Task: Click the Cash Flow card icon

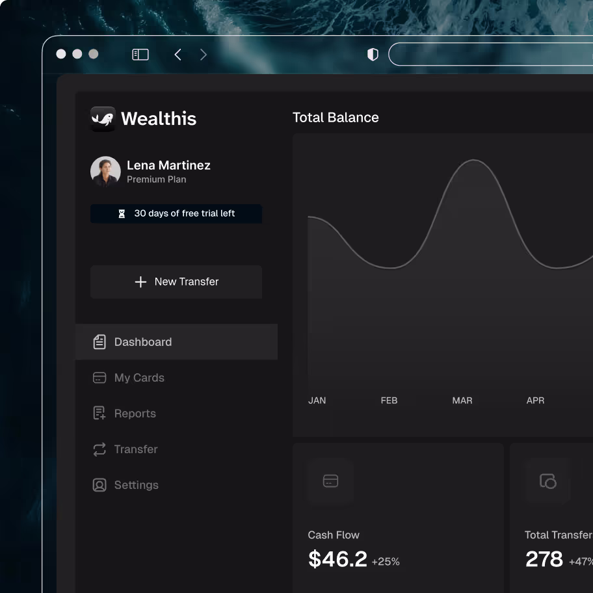Action: coord(330,481)
